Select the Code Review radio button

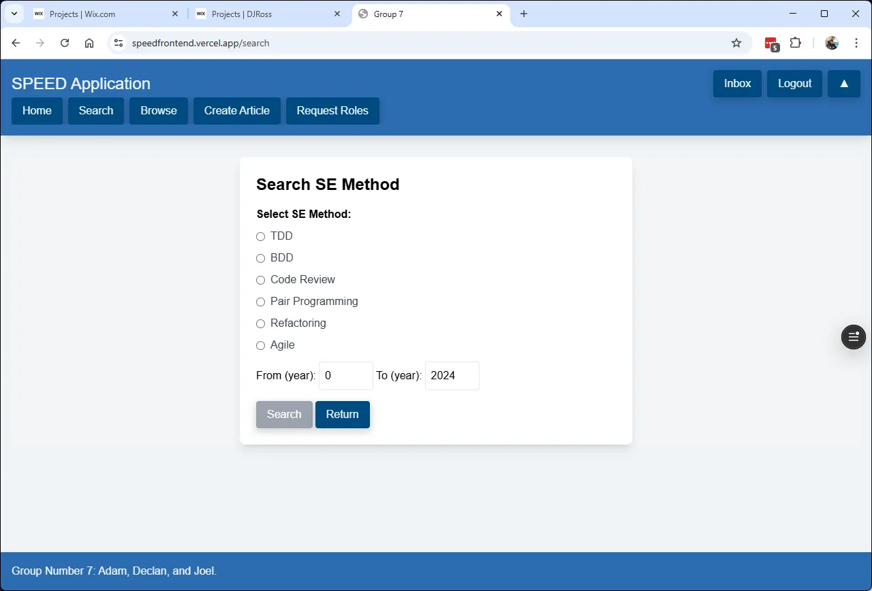click(x=260, y=281)
